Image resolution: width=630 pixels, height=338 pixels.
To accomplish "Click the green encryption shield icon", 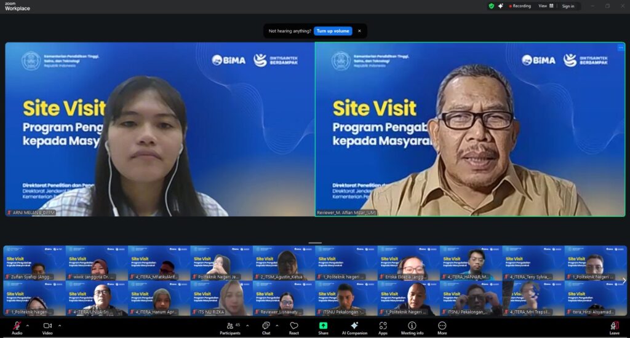I will pos(491,6).
